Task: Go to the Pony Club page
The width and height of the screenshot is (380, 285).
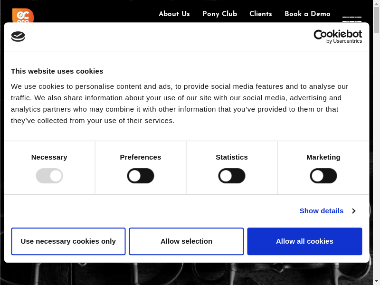Action: pos(219,14)
